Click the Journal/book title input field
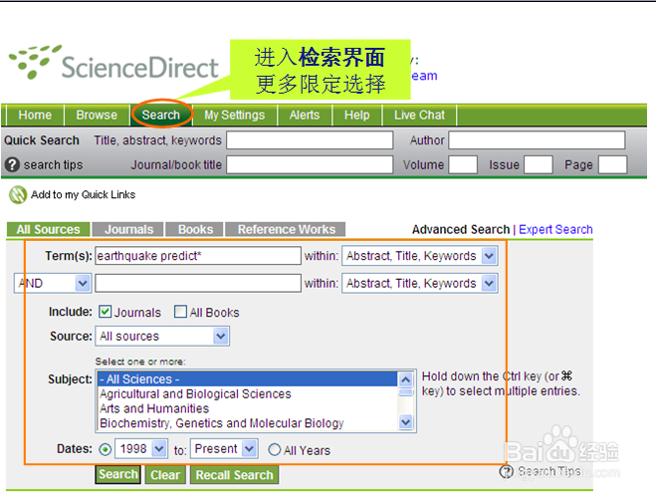Screen dimensions: 656x495 pyautogui.click(x=310, y=164)
